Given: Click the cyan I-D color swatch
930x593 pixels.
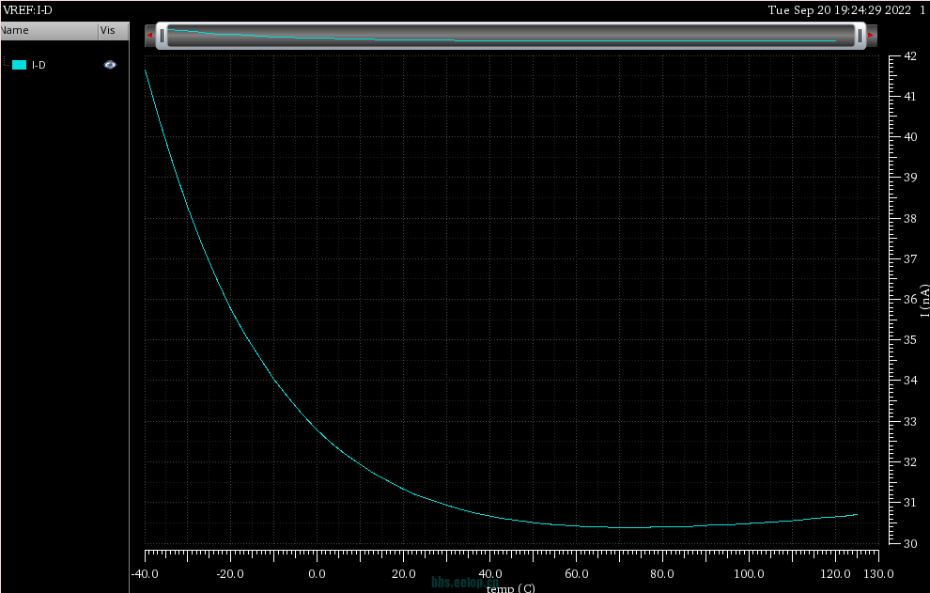Looking at the screenshot, I should click(x=19, y=65).
